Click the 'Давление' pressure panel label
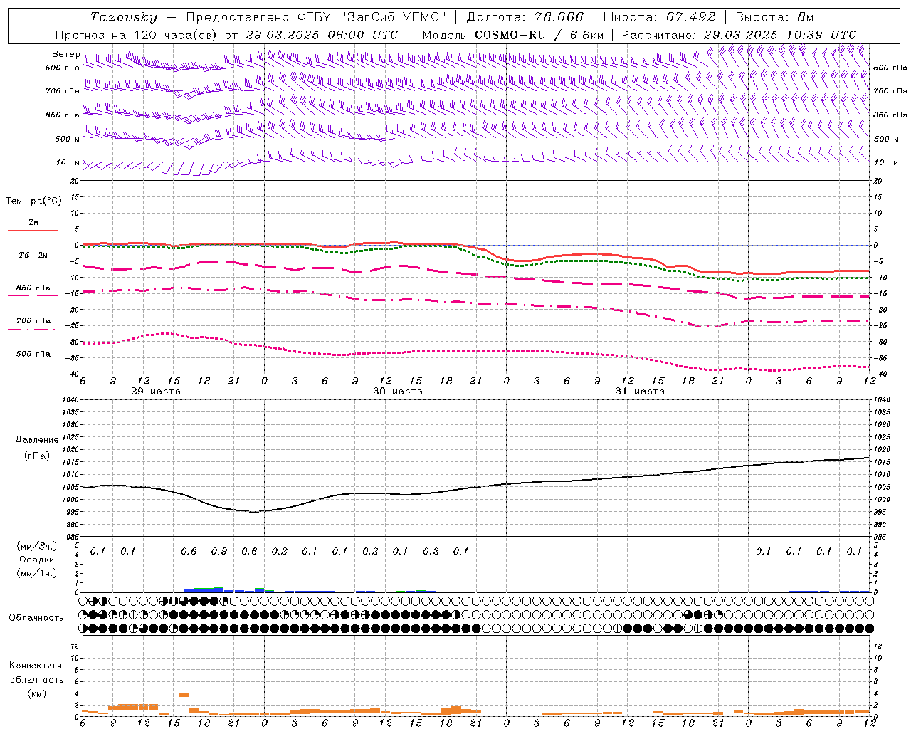 [x=37, y=440]
